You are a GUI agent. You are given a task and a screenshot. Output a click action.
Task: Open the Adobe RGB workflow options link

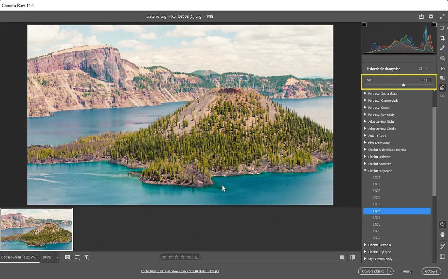(180, 271)
